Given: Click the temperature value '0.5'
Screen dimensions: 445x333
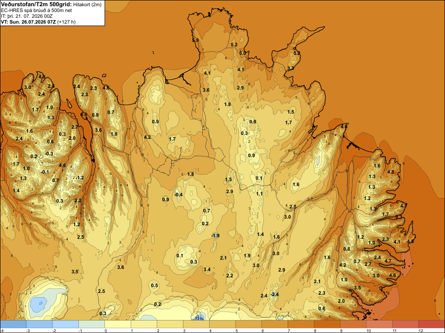Looking at the screenshot, I should click(x=154, y=285).
